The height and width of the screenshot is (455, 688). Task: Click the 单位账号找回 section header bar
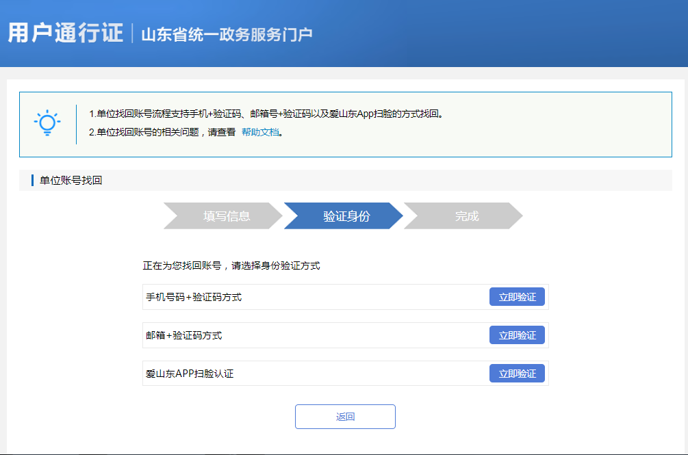click(x=344, y=179)
